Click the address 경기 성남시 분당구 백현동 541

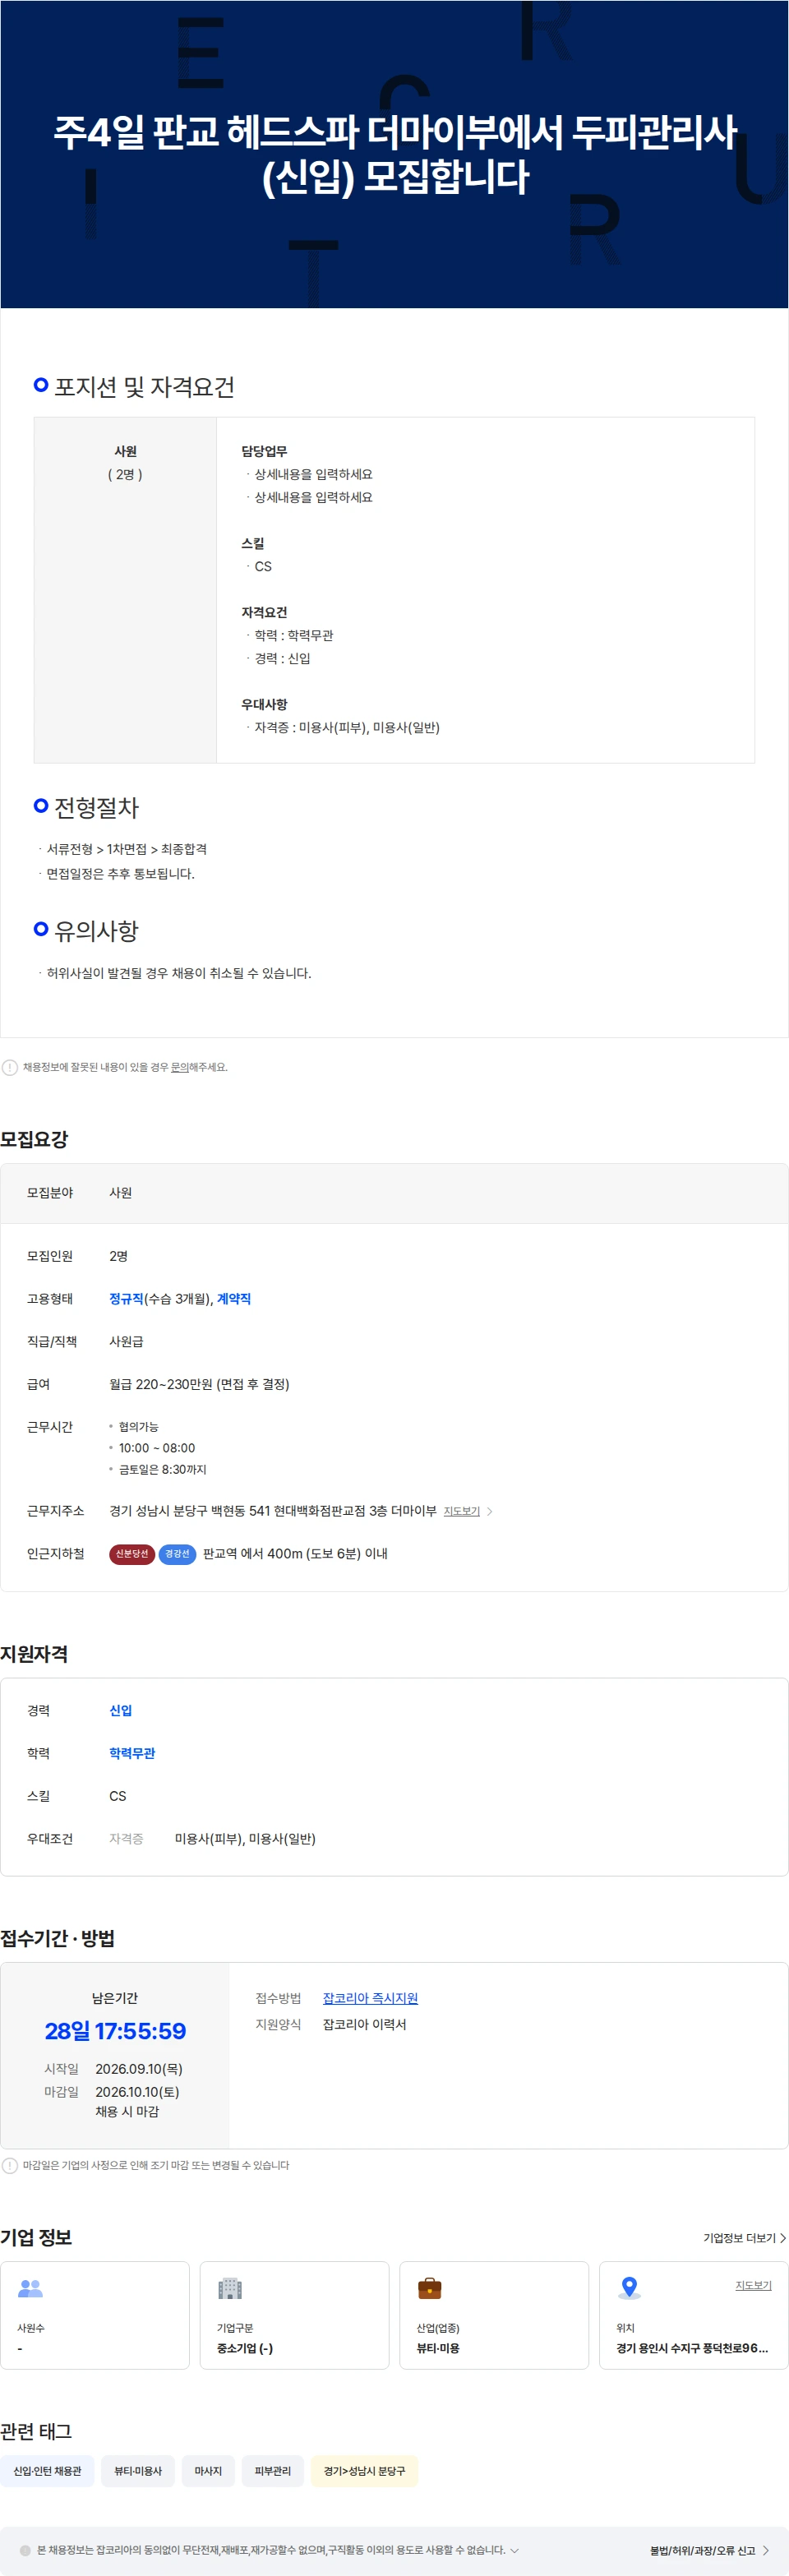point(273,1511)
